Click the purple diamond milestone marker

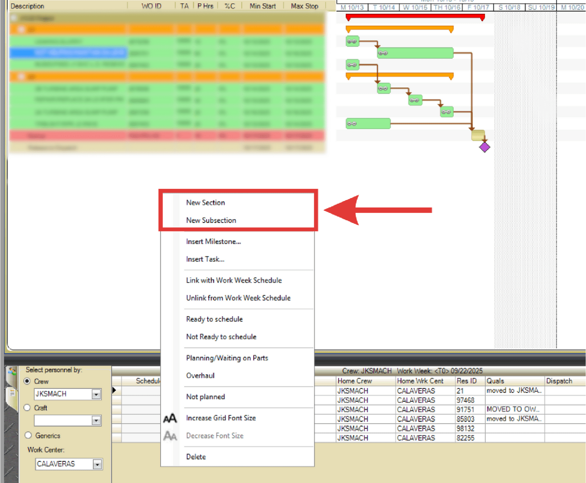click(x=484, y=147)
